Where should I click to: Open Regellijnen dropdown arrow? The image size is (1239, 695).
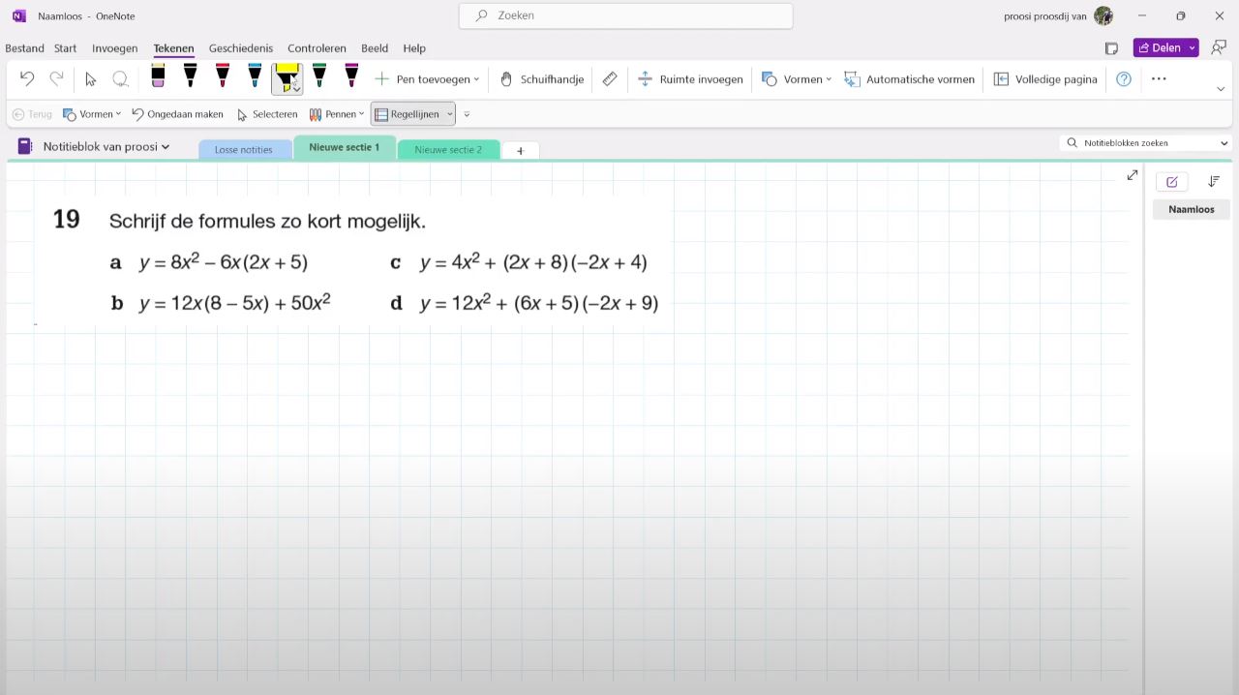click(x=450, y=114)
